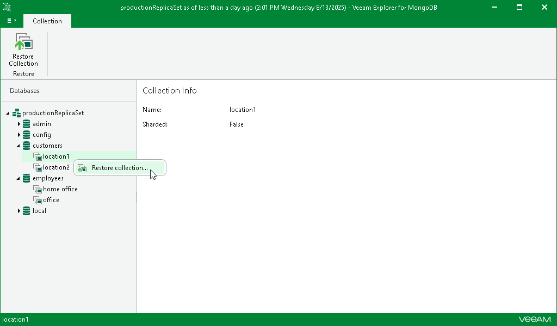Click the local database icon
This screenshot has width=557, height=326.
coord(26,211)
